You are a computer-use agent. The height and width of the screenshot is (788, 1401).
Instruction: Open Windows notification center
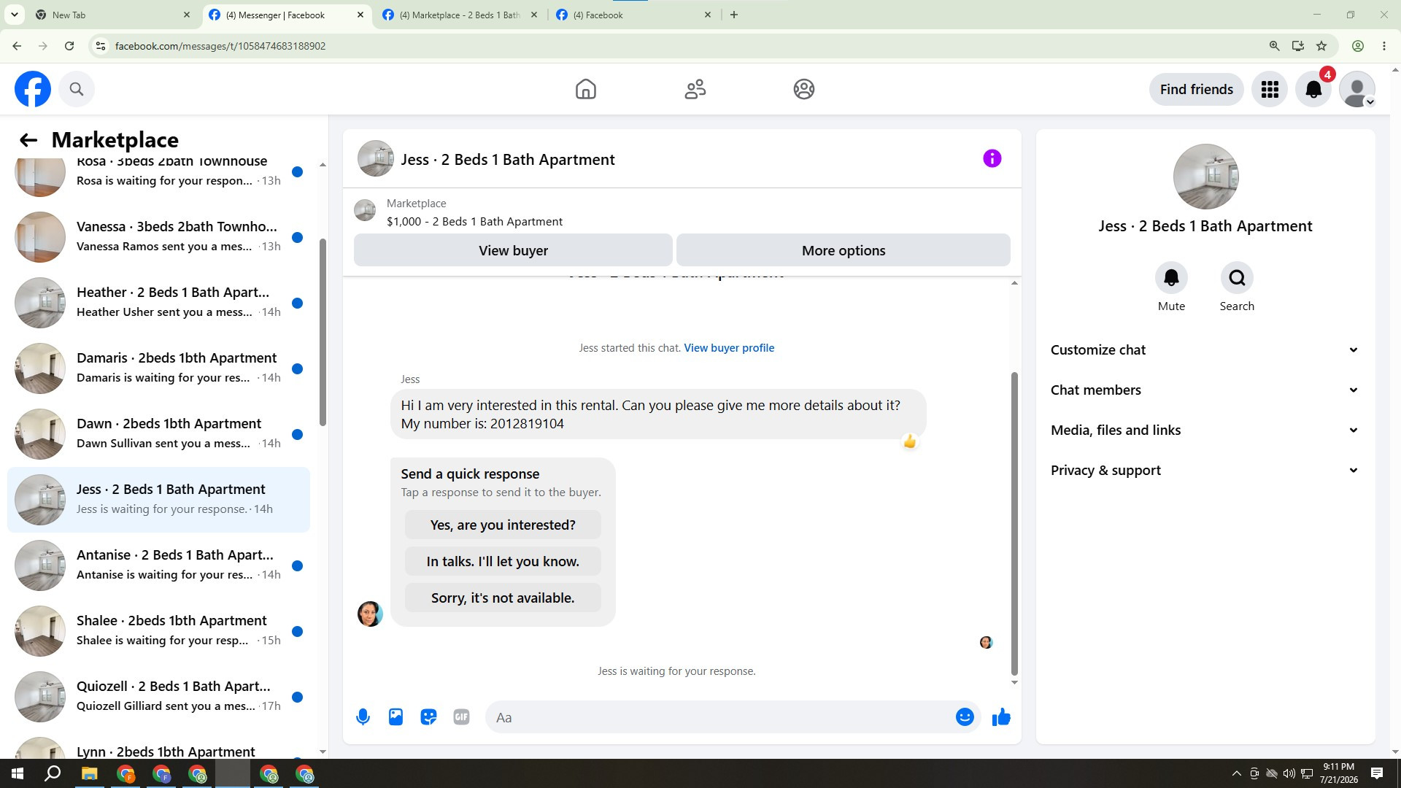coord(1377,773)
